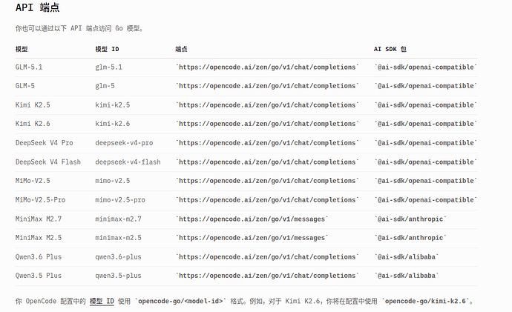Click the underlined '模型 ID' link in the footer sentence
Viewport: 512px width, 312px height.
(102, 301)
